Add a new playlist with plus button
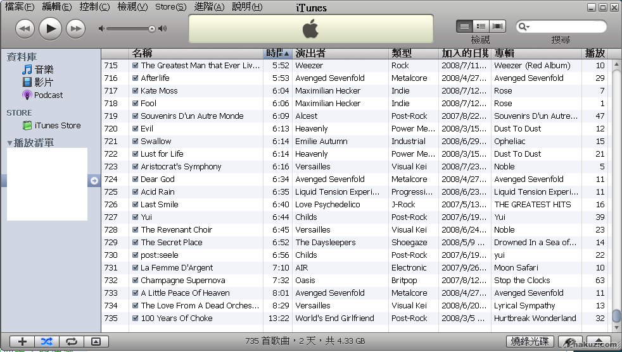This screenshot has width=622, height=352. click(22, 341)
